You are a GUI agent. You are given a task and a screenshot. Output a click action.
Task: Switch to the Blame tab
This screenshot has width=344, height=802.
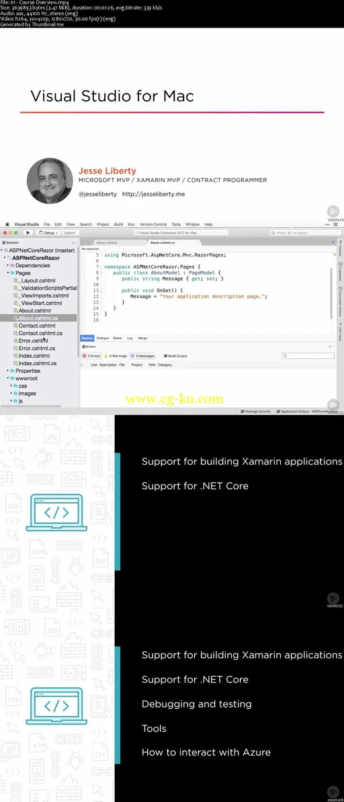click(x=118, y=338)
